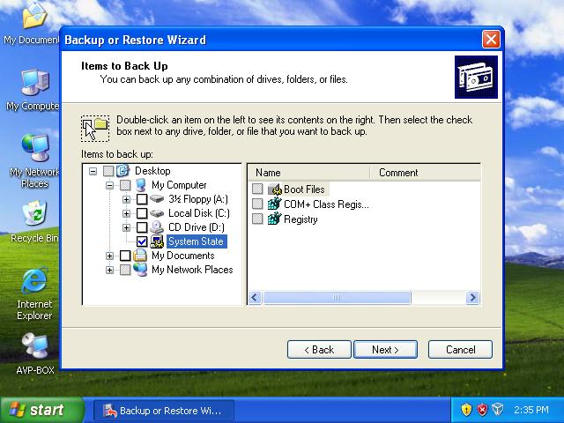Check the CD Drive (D:) checkbox
The image size is (564, 423).
(142, 227)
